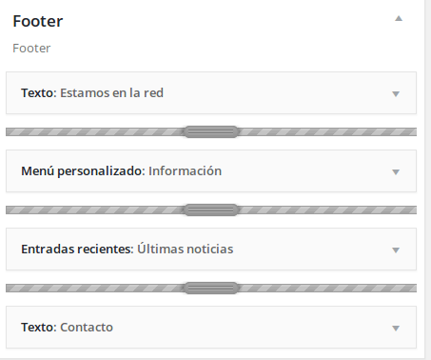Viewport: 431px width, 360px height.
Task: Select the Contacto title text
Action: tap(87, 328)
